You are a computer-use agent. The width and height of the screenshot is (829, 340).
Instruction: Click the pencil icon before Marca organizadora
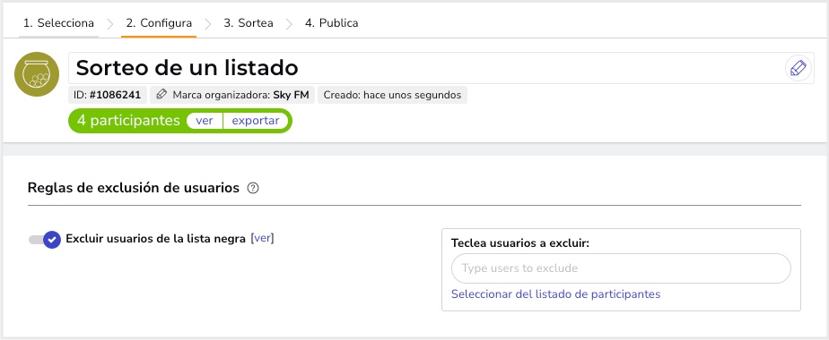click(x=161, y=95)
